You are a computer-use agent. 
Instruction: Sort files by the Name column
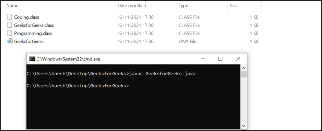pyautogui.click(x=12, y=6)
